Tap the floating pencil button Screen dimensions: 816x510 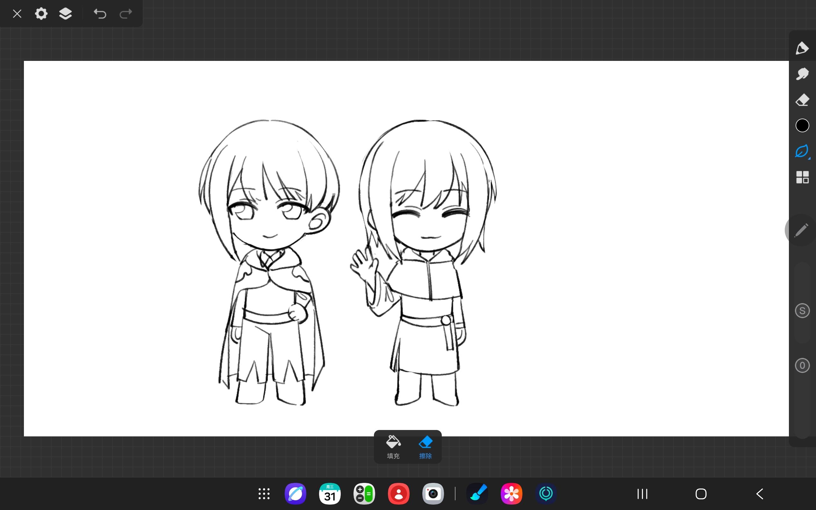pyautogui.click(x=801, y=230)
